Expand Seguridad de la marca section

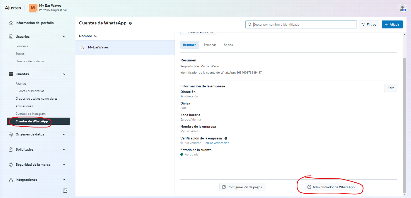click(64, 164)
